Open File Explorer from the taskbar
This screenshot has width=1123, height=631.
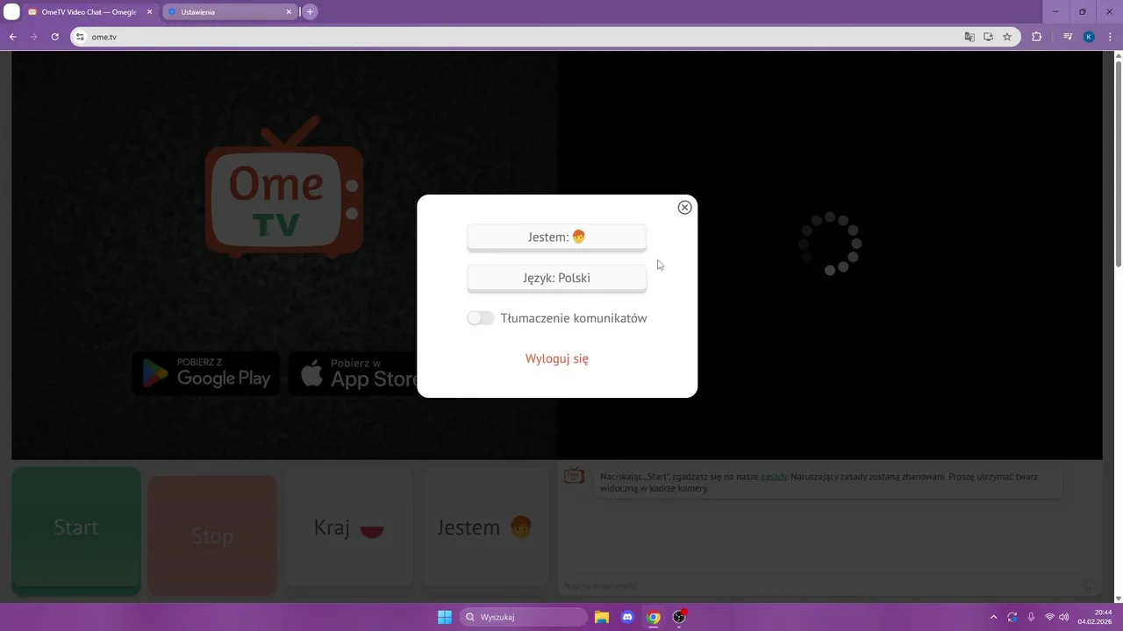(x=602, y=617)
